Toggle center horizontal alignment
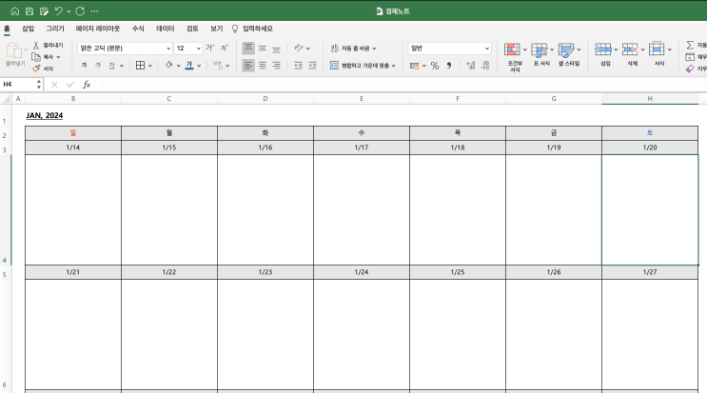 [263, 66]
